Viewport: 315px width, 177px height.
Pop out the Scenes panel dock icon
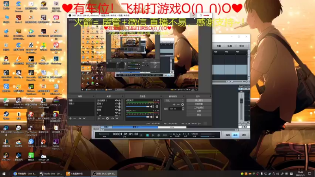93,96
